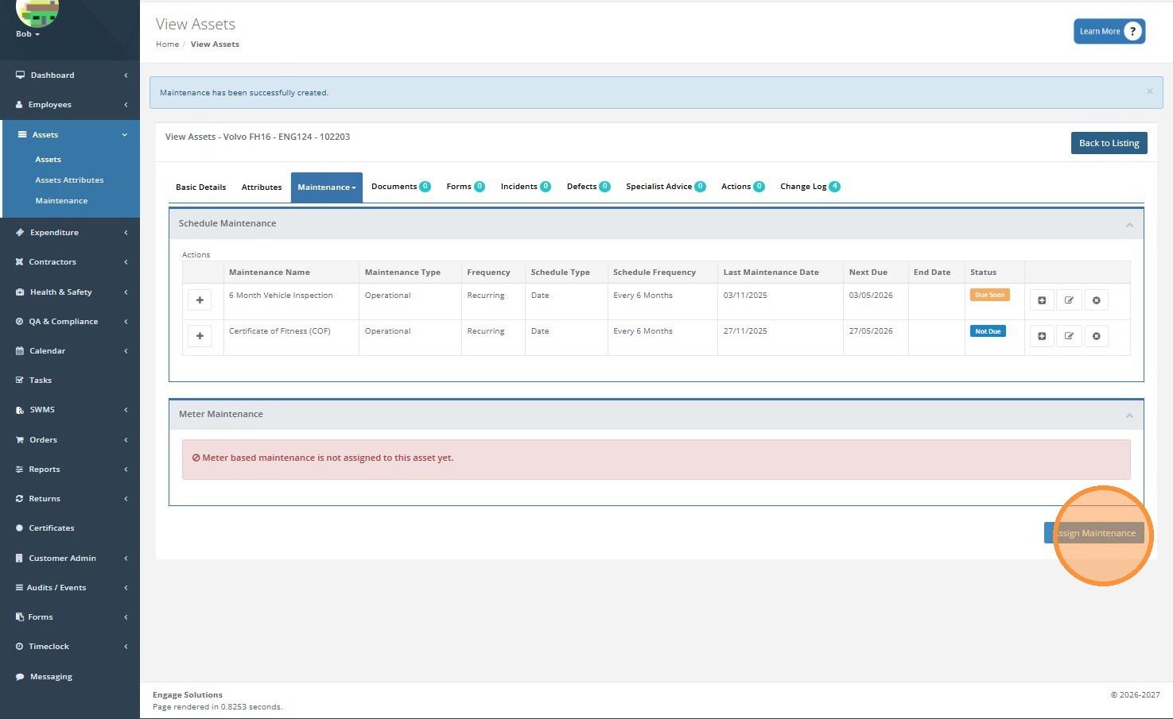The height and width of the screenshot is (719, 1173).
Task: Collapse the Assets sidebar menu
Action: [125, 135]
